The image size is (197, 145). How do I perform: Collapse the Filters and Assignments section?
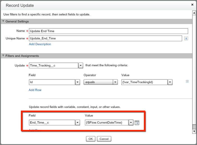tap(3, 56)
